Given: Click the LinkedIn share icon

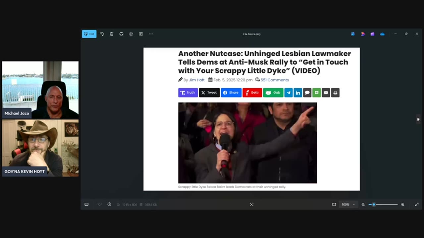Looking at the screenshot, I should pyautogui.click(x=298, y=93).
